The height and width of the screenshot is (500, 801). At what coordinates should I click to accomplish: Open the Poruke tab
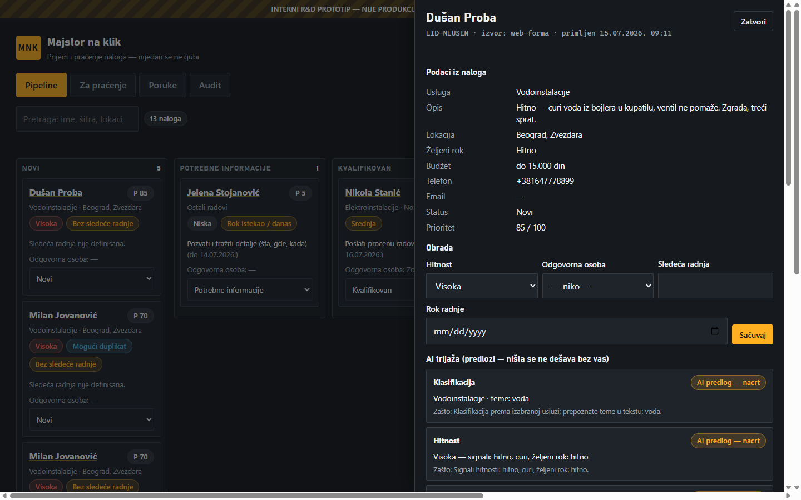(162, 85)
